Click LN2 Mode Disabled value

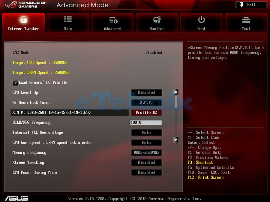154,53
